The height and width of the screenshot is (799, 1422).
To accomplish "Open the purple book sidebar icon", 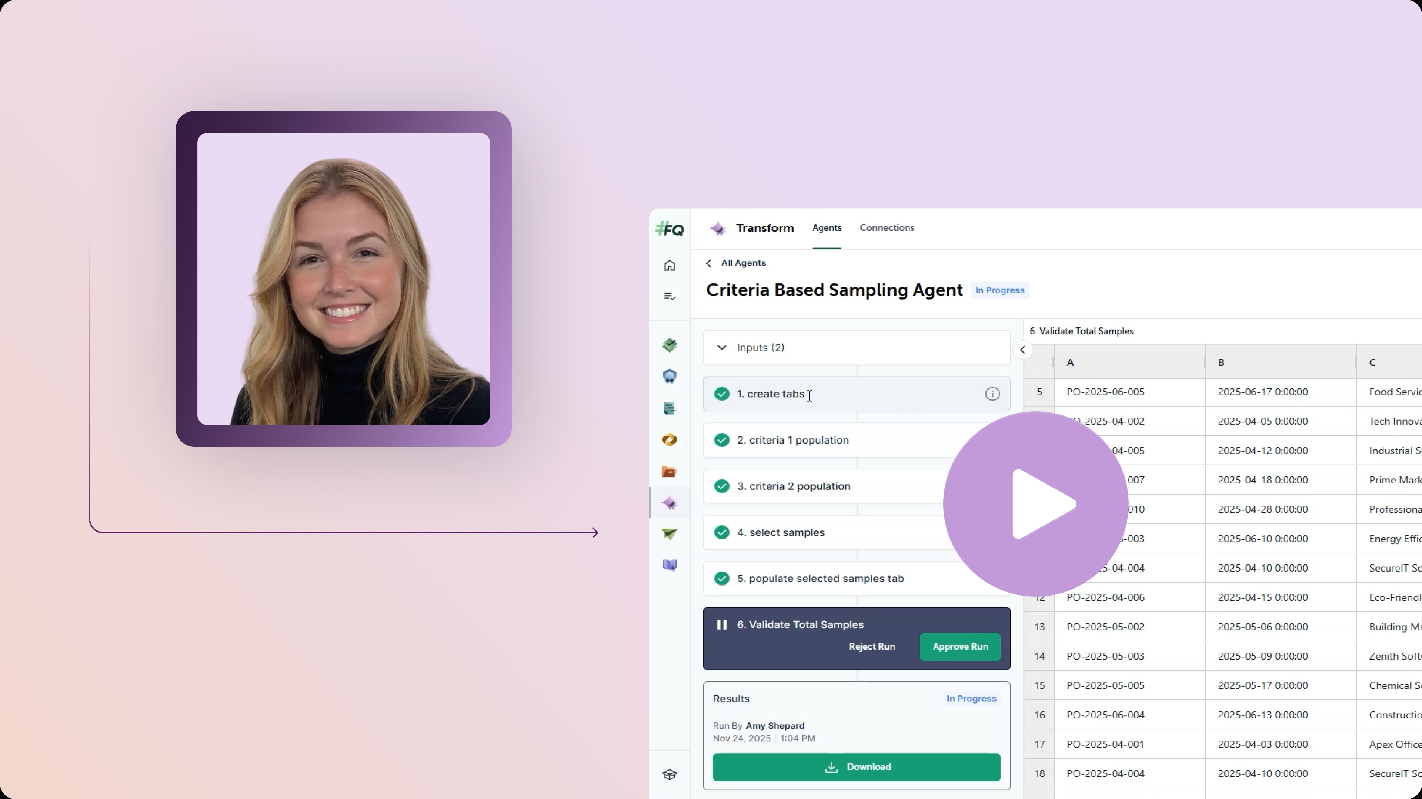I will click(x=670, y=565).
